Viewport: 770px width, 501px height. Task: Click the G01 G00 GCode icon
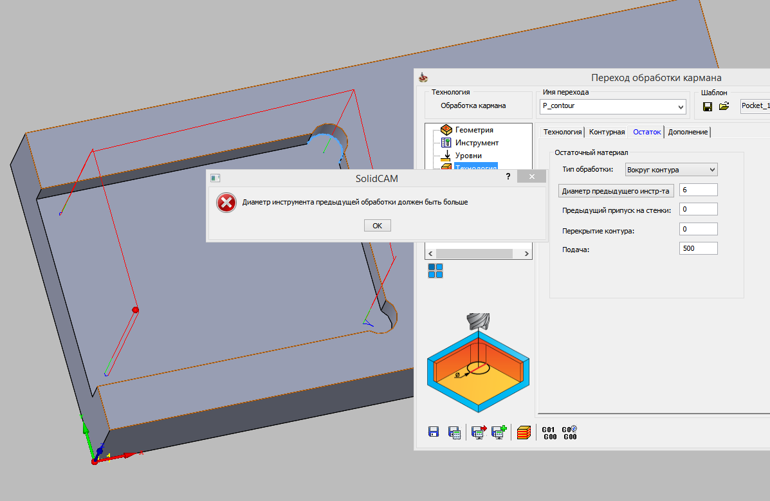pos(549,433)
